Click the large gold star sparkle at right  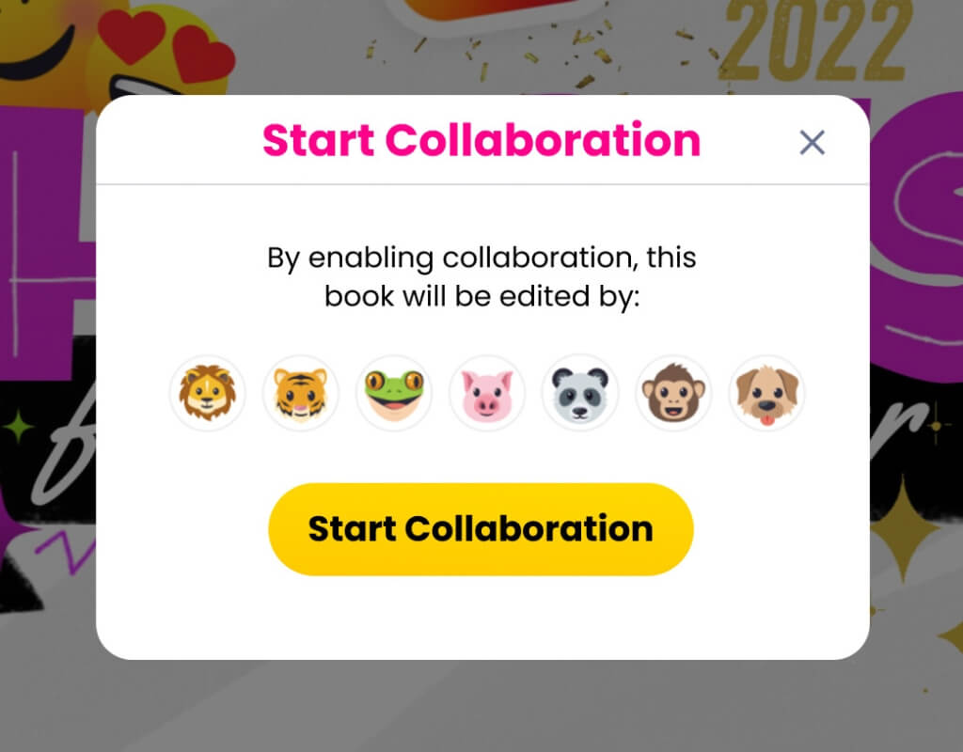click(903, 529)
